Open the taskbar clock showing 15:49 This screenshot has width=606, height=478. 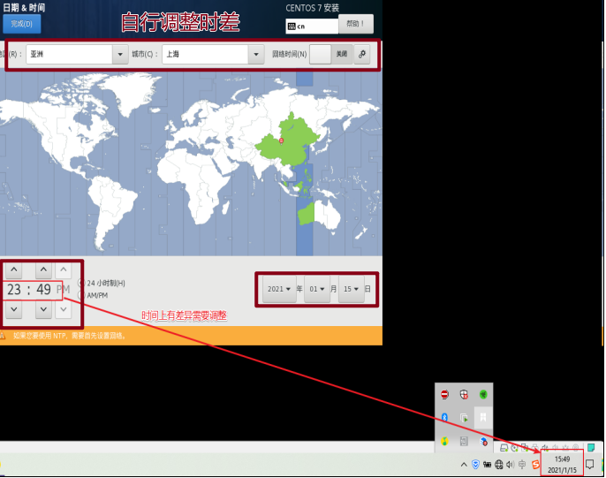coord(562,465)
